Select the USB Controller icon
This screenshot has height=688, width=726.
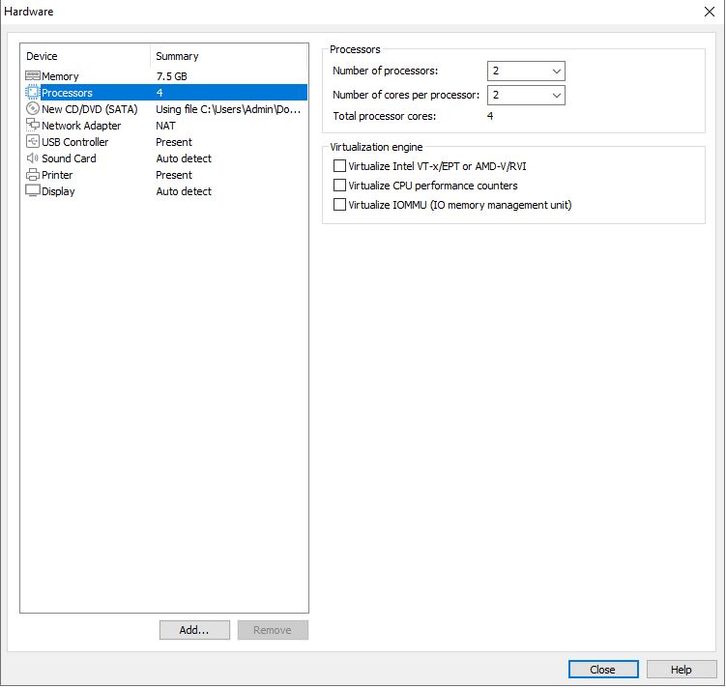pos(33,142)
